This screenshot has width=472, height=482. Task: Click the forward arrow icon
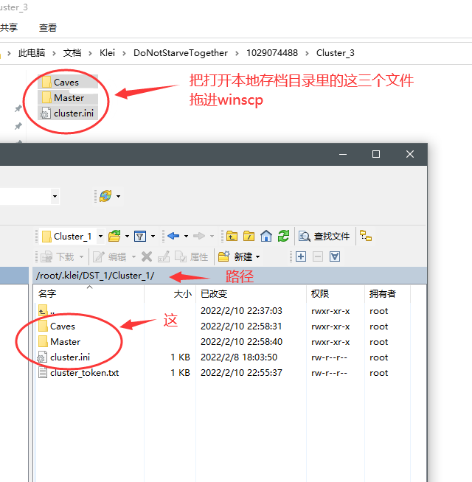coord(199,236)
